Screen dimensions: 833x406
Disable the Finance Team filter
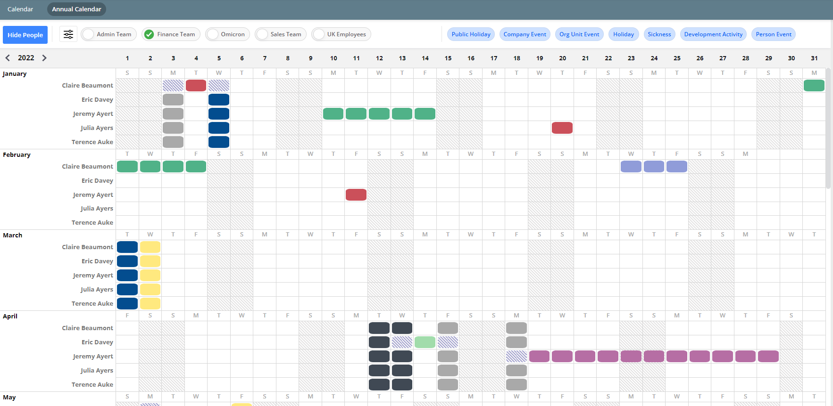171,34
